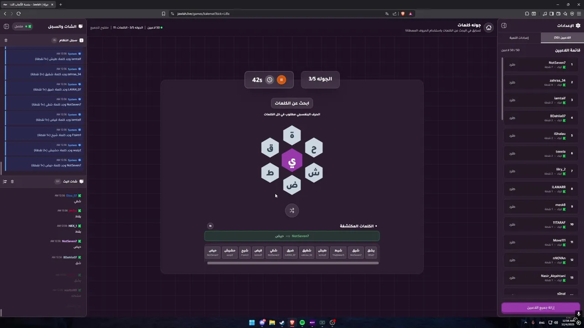
Task: Kick player Move111 (طرد)
Action: (512, 242)
